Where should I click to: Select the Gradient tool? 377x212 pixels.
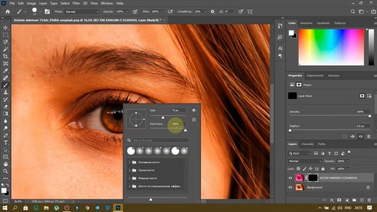(5, 114)
